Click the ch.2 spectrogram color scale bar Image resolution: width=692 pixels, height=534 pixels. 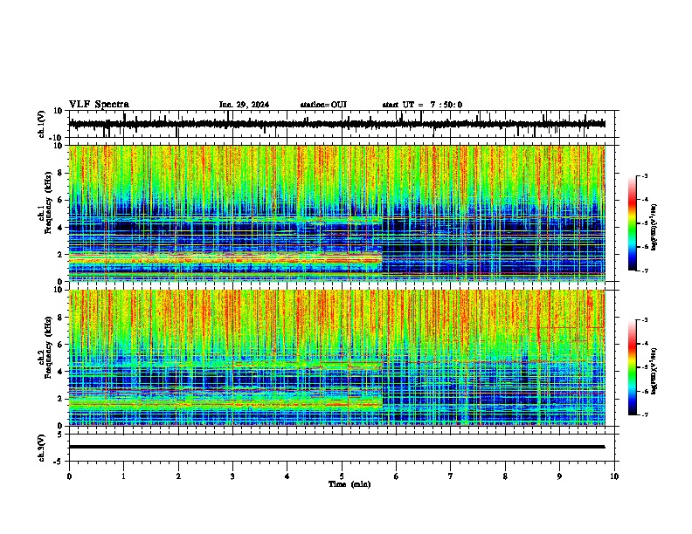(632, 367)
